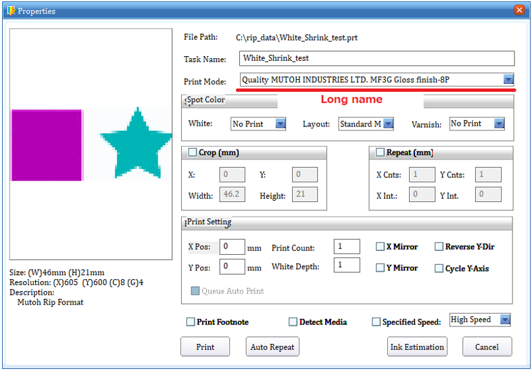Close the Properties dialog

[x=519, y=10]
